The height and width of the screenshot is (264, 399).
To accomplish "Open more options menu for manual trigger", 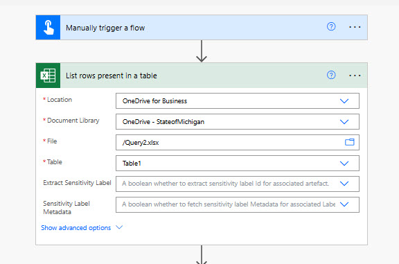I will [355, 27].
